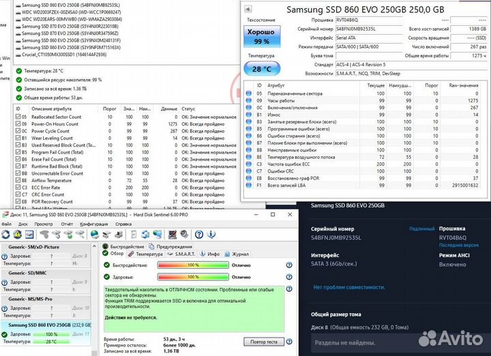Click help icon beside Быстродействие bar
491x356 pixels.
pyautogui.click(x=289, y=265)
